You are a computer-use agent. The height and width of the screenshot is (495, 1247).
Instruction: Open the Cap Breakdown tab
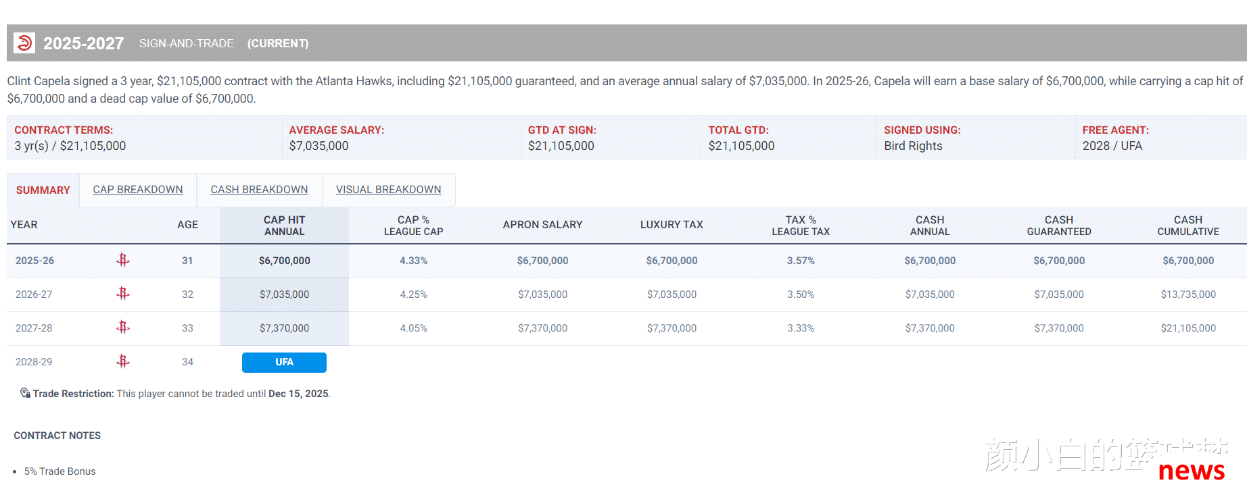(x=138, y=190)
